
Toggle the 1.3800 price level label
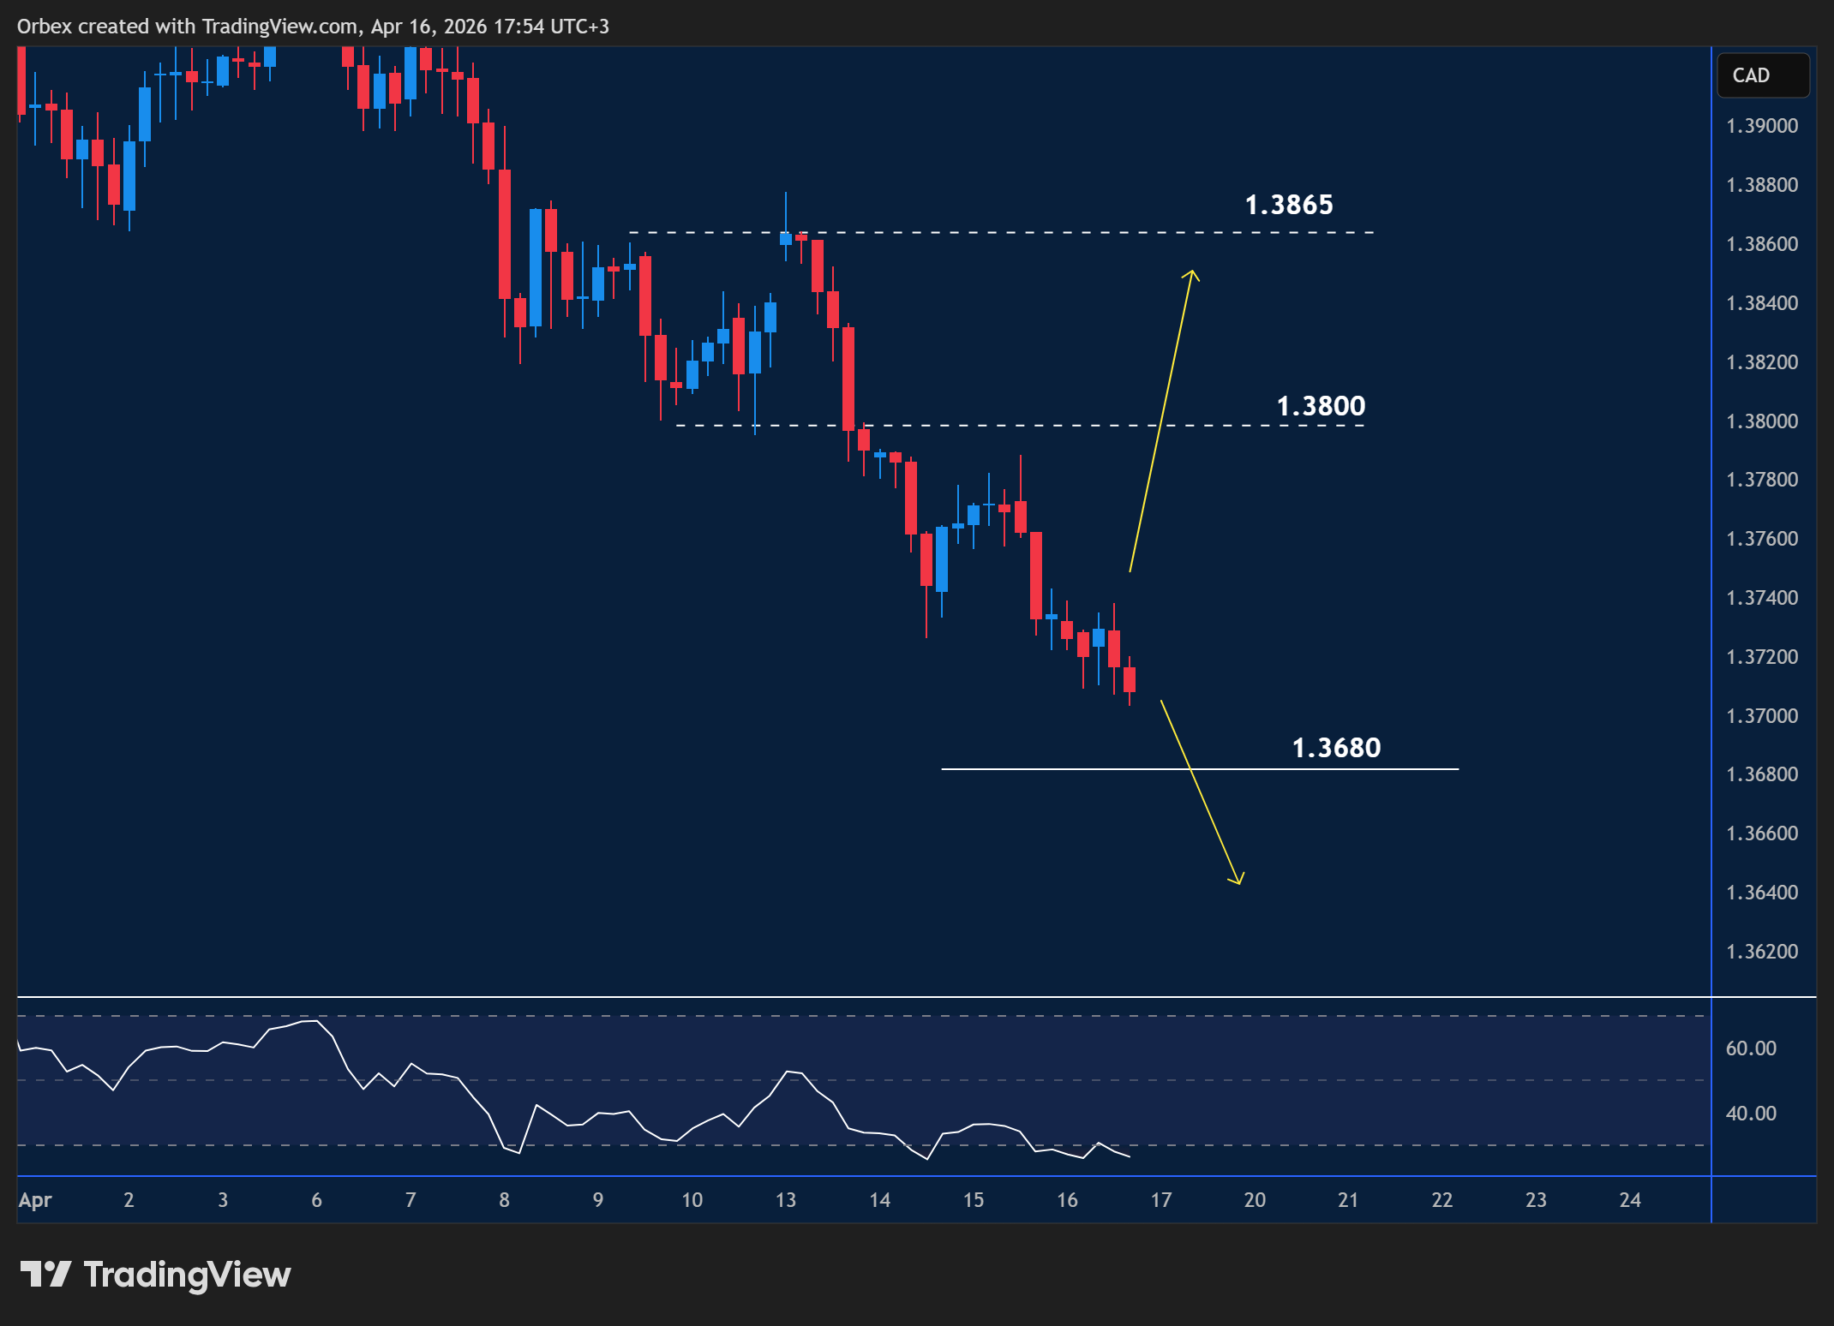(x=1320, y=407)
